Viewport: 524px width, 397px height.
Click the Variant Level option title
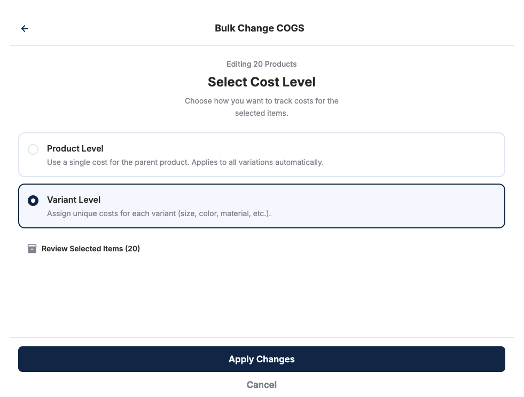[74, 200]
